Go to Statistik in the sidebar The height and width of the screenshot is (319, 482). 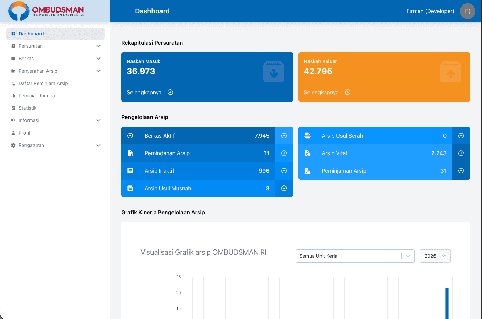click(28, 108)
